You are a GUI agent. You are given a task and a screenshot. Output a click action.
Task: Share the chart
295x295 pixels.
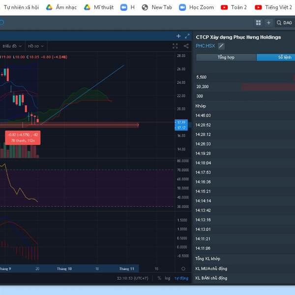pos(186,46)
